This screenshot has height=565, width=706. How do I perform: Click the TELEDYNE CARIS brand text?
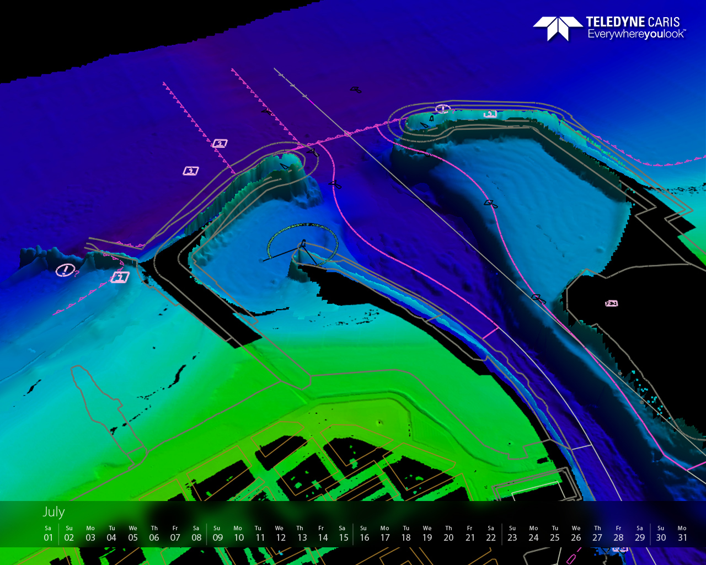click(633, 22)
